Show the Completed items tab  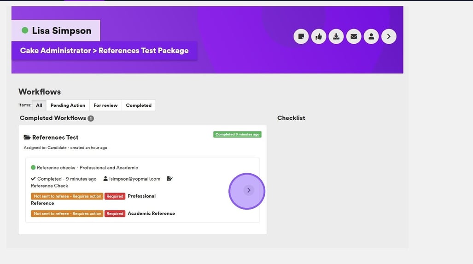click(x=139, y=106)
